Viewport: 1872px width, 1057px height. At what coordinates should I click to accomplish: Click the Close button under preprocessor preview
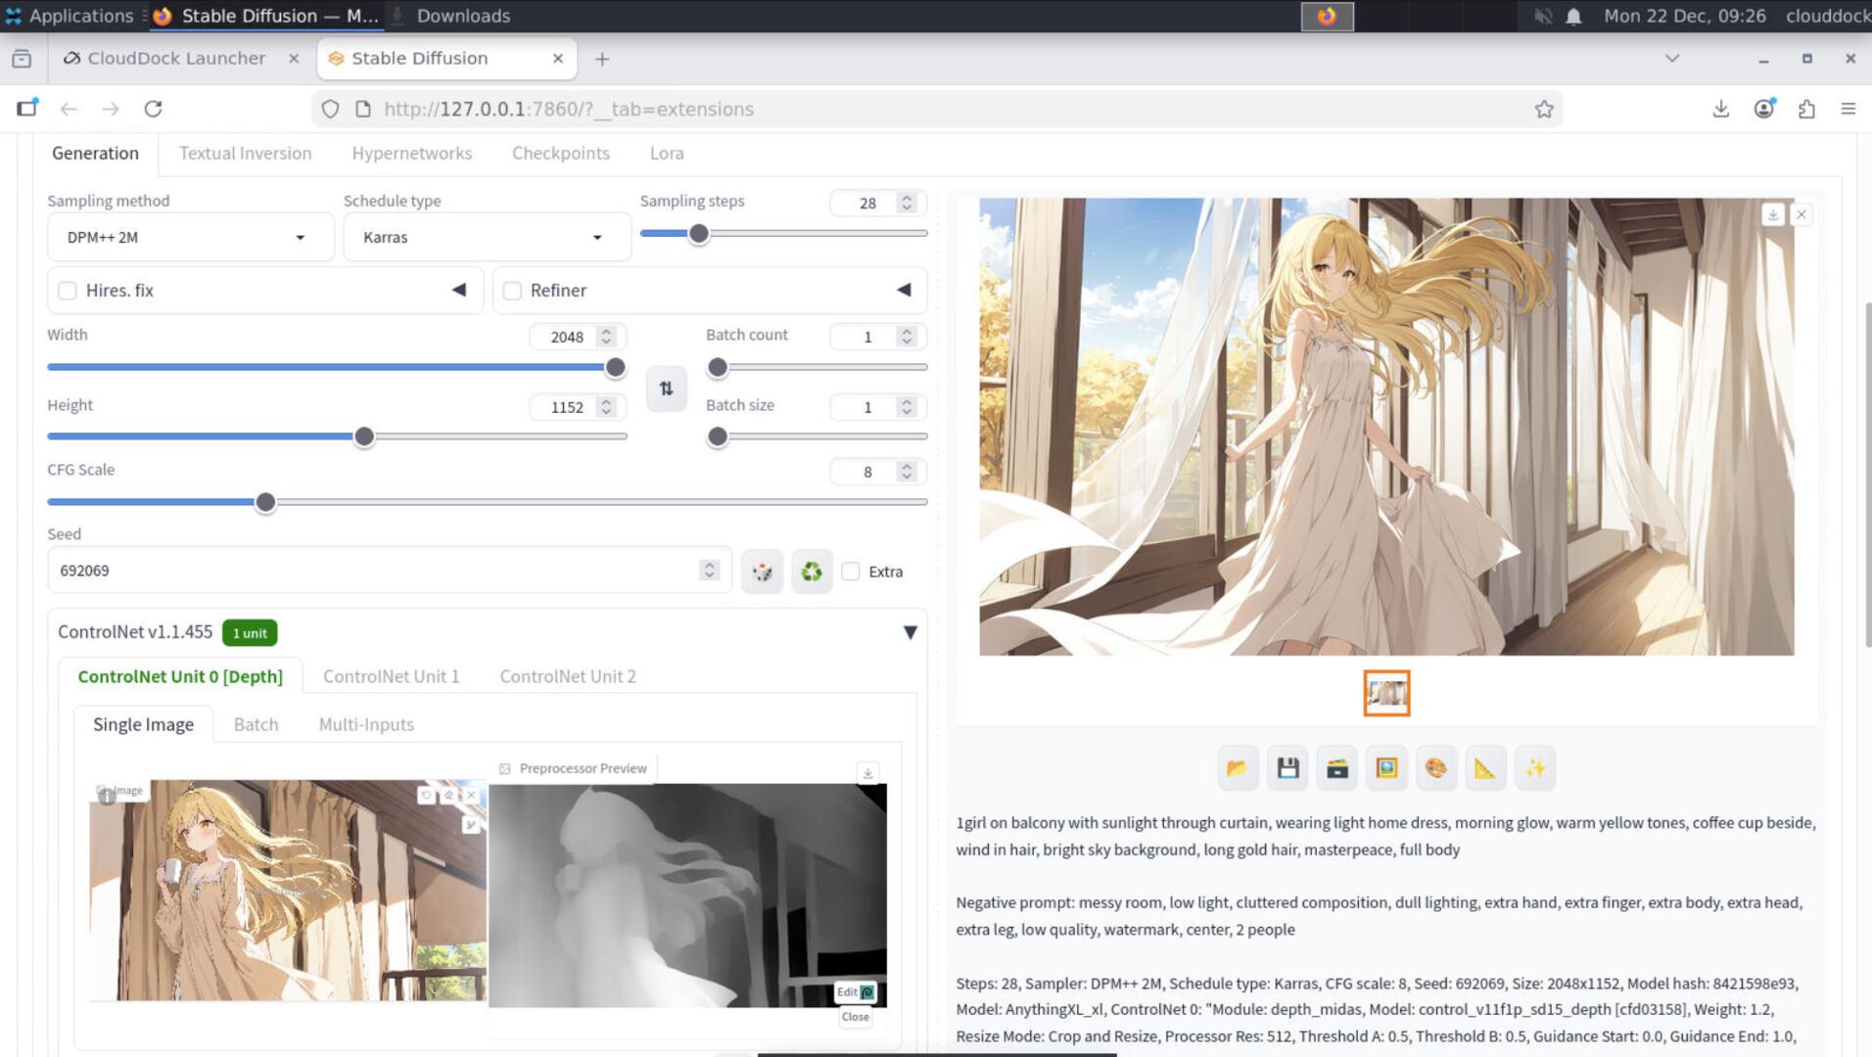pos(855,1017)
